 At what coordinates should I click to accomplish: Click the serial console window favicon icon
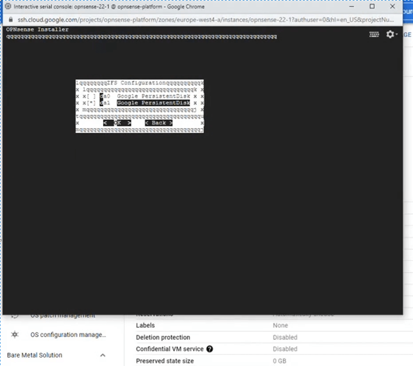[8, 6]
